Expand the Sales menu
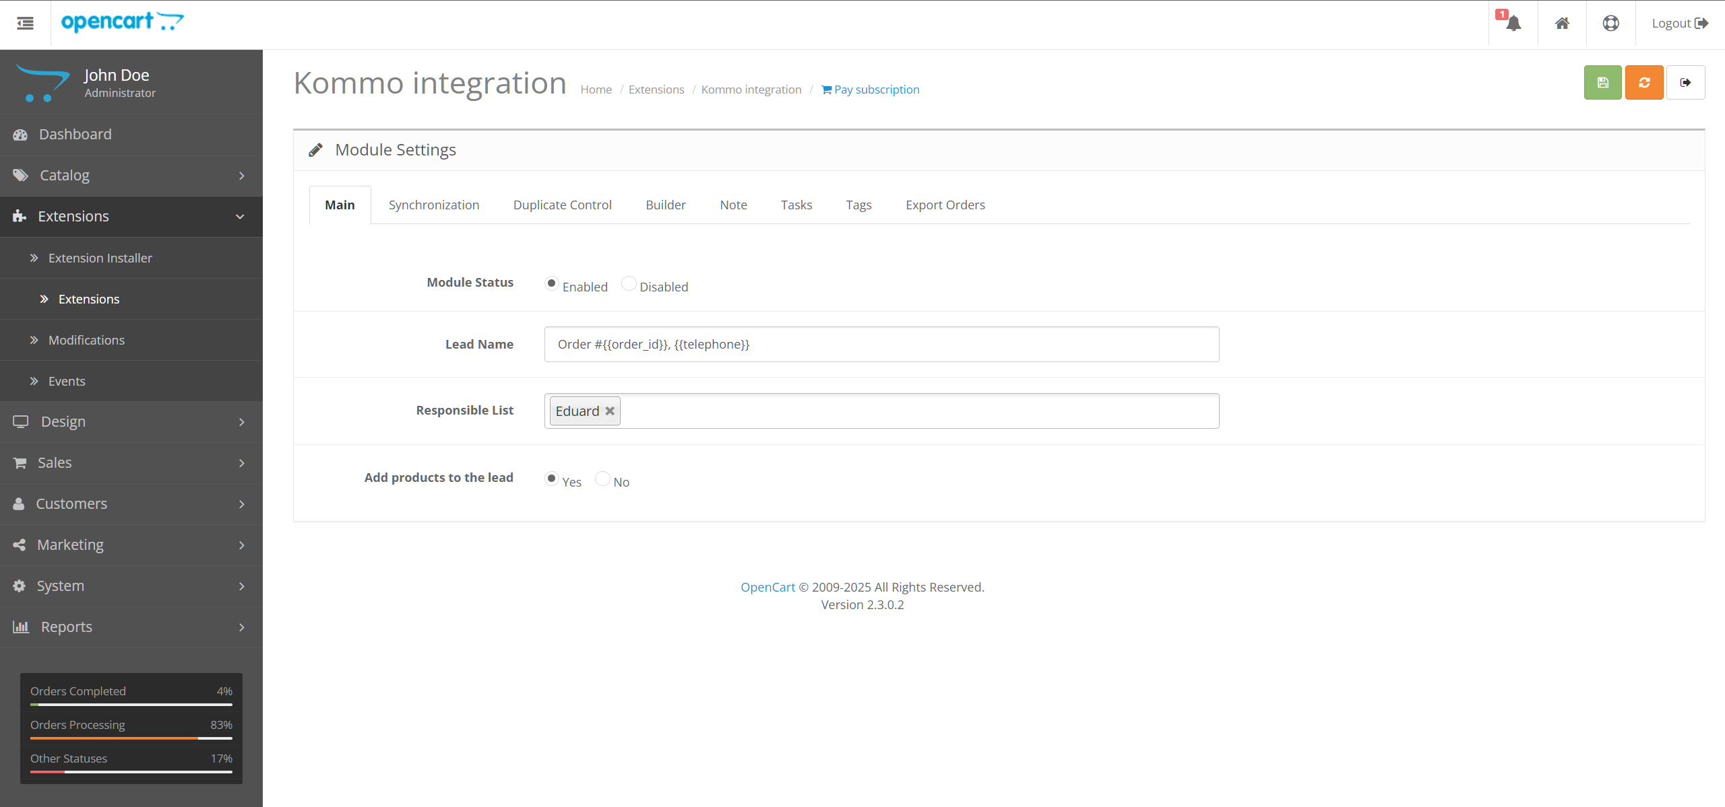1725x807 pixels. (x=55, y=462)
